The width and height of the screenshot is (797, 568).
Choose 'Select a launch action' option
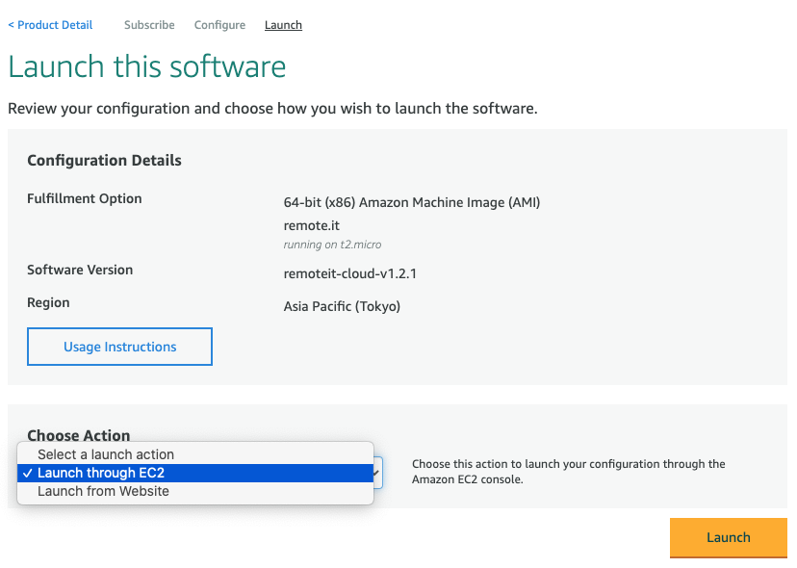click(195, 454)
